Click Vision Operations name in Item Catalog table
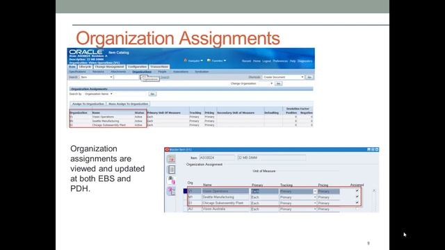Screen dimensions: 445x250 coord(103,117)
